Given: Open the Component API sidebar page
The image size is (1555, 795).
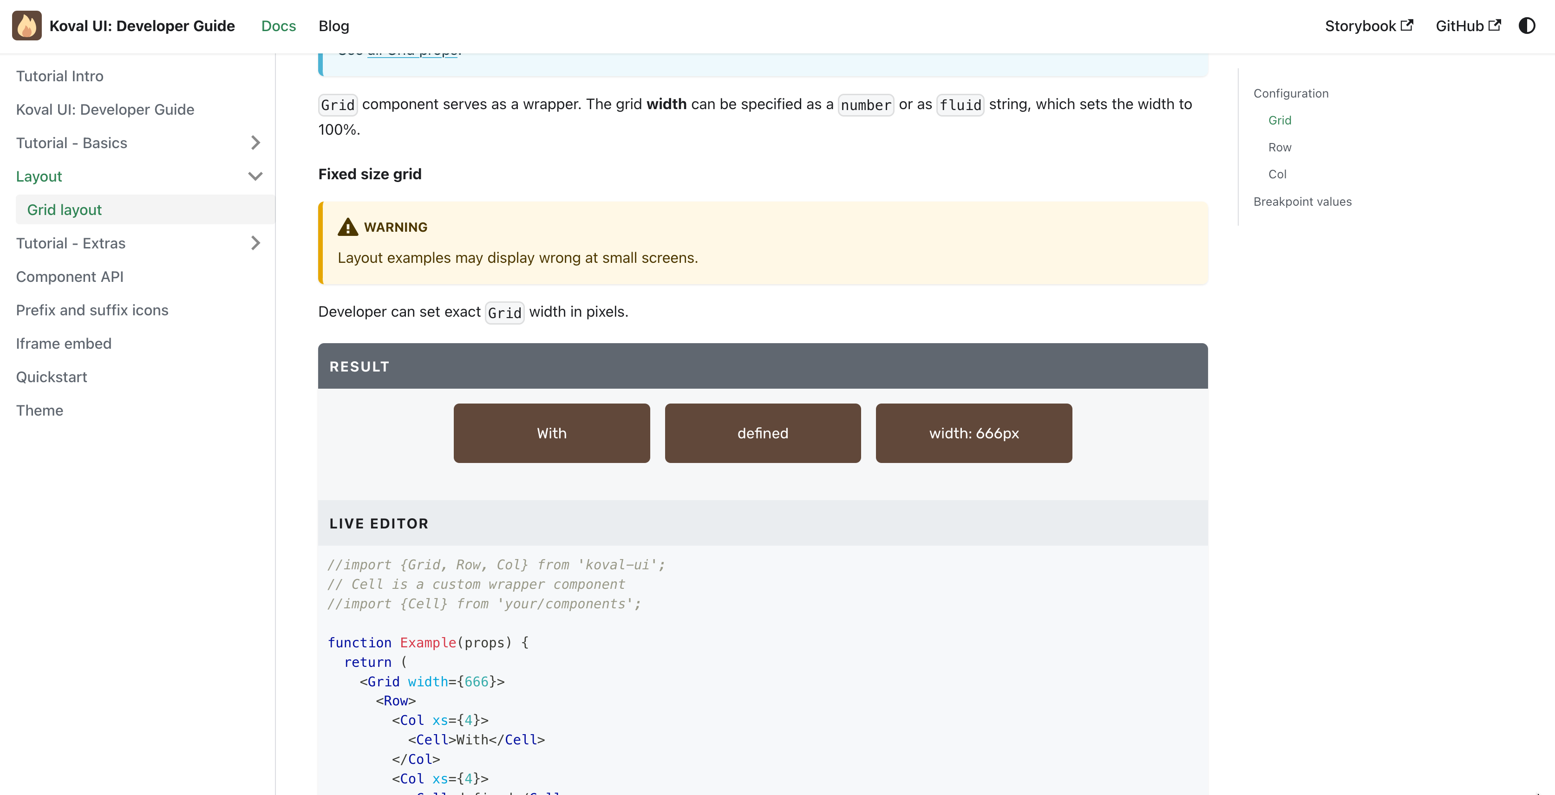Looking at the screenshot, I should click(69, 276).
